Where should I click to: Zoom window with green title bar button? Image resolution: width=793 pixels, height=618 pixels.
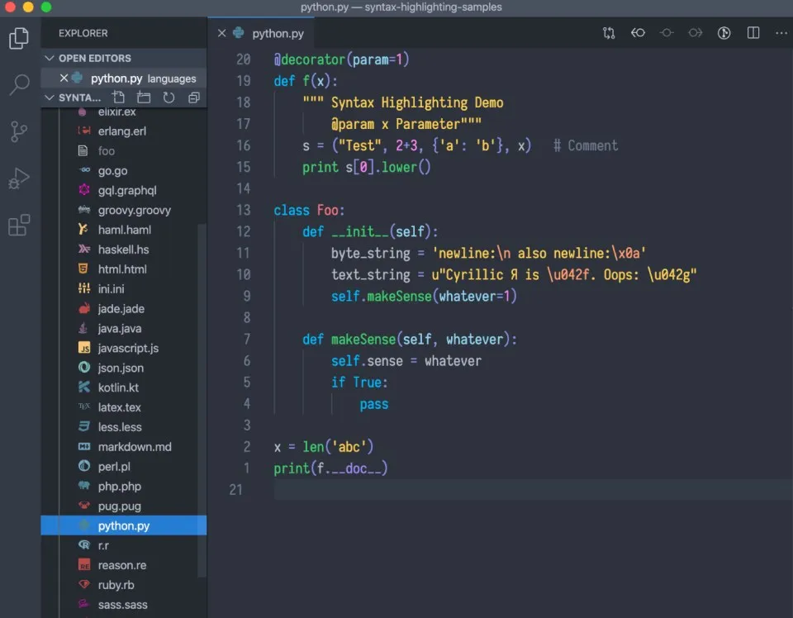pos(46,7)
